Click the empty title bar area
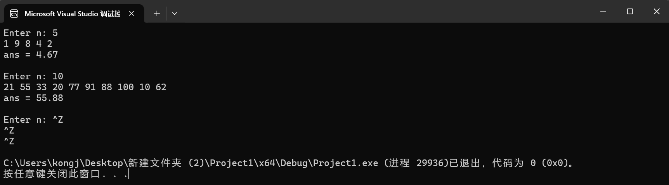This screenshot has height=185, width=669. 384,12
